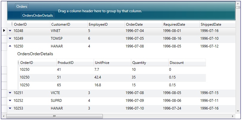Expand order row 10248
This screenshot has width=242, height=120.
tap(10, 30)
